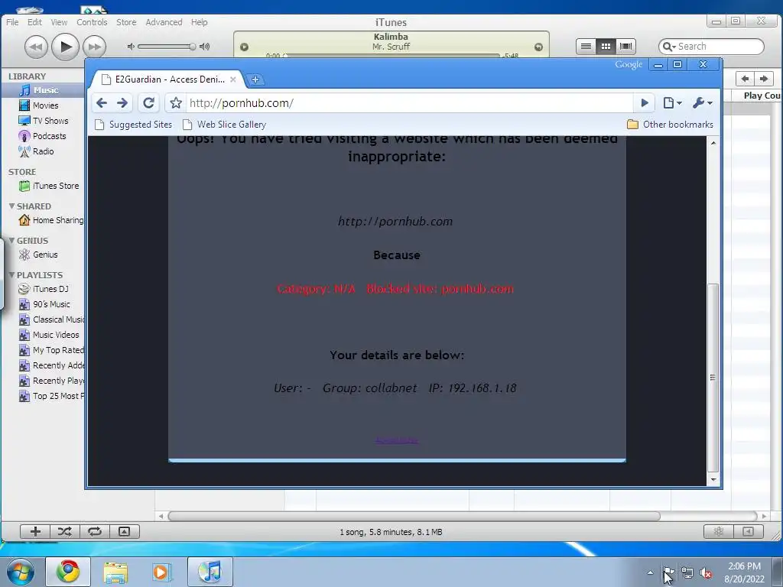Open the Chrome wrench settings menu

(702, 103)
